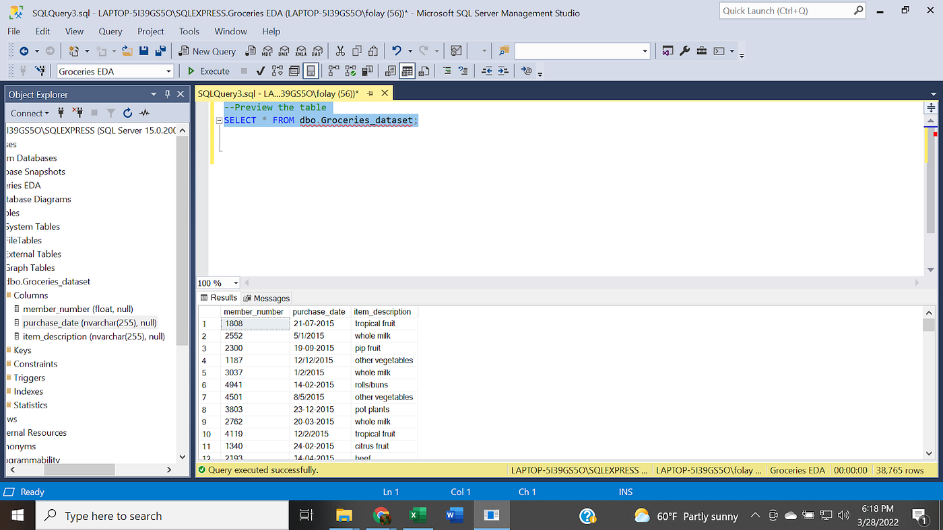Click the New Query button
The height and width of the screenshot is (530, 943).
(207, 50)
